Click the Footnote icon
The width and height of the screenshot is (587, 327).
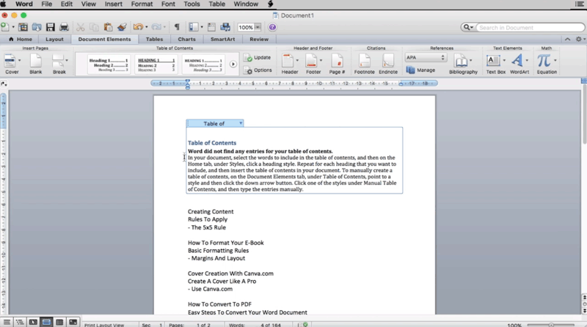pos(364,62)
